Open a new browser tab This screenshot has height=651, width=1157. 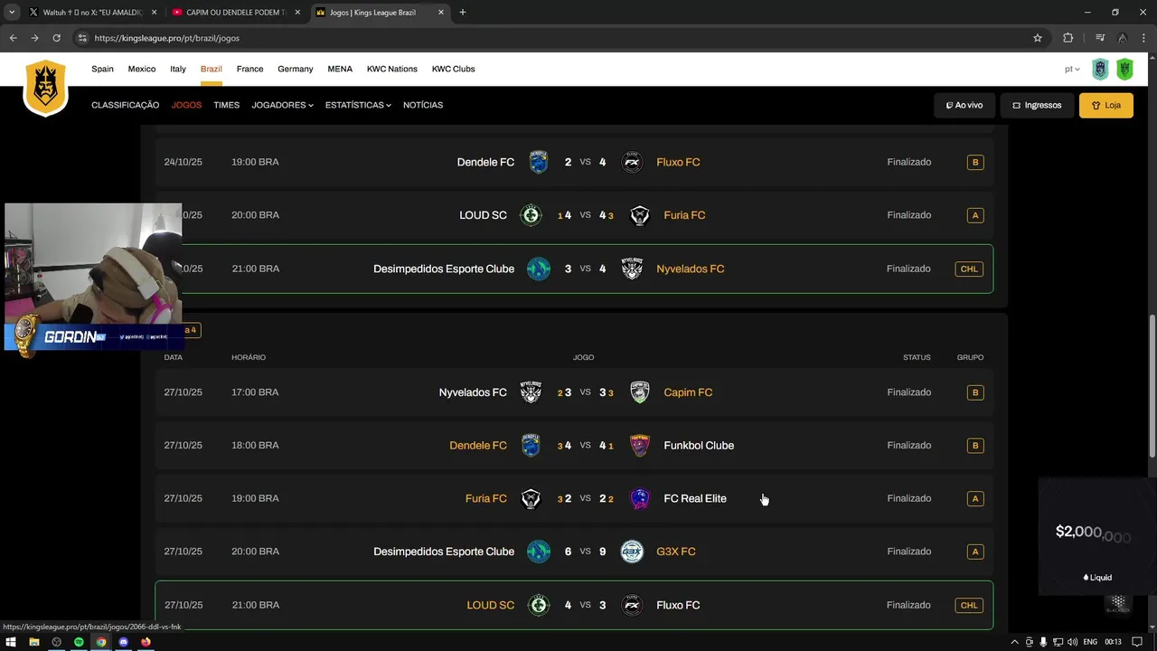tap(463, 13)
